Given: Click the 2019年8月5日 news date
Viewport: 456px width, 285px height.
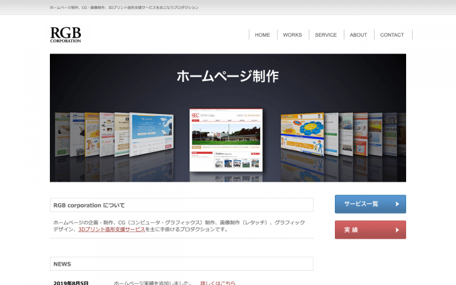Looking at the screenshot, I should point(71,283).
